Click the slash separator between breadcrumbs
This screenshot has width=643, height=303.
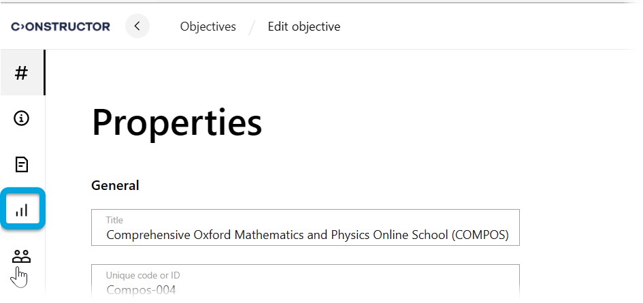tap(252, 27)
